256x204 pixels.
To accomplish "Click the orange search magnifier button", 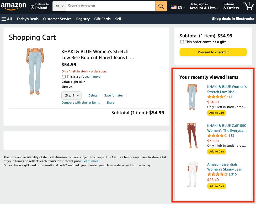I will (161, 6).
